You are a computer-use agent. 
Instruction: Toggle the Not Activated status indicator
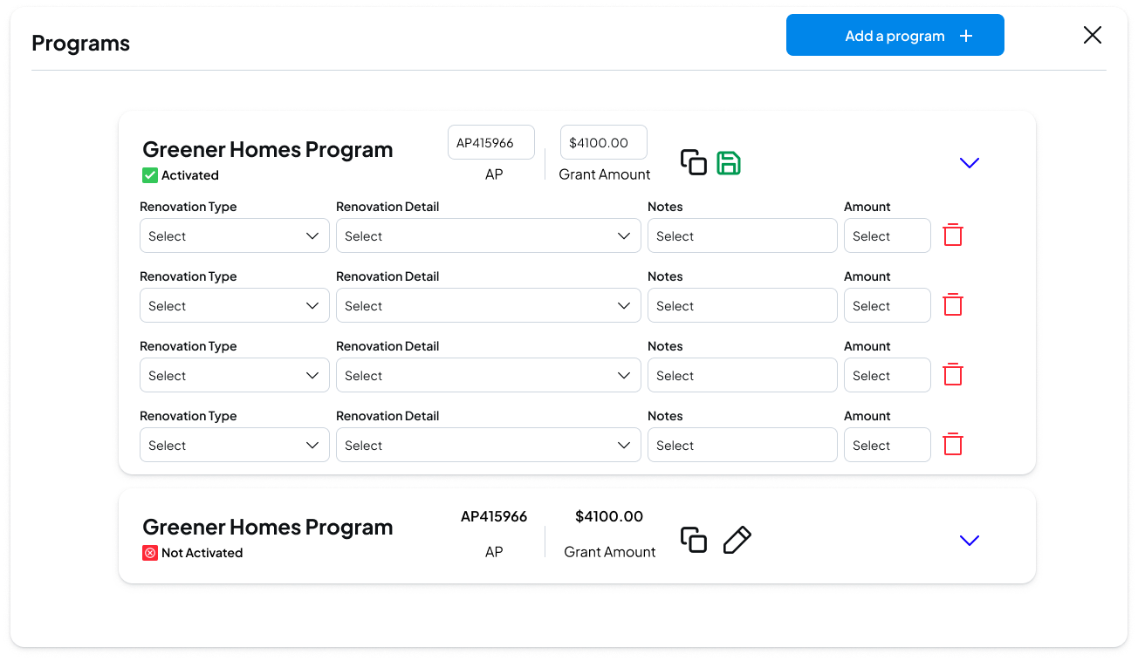(150, 553)
